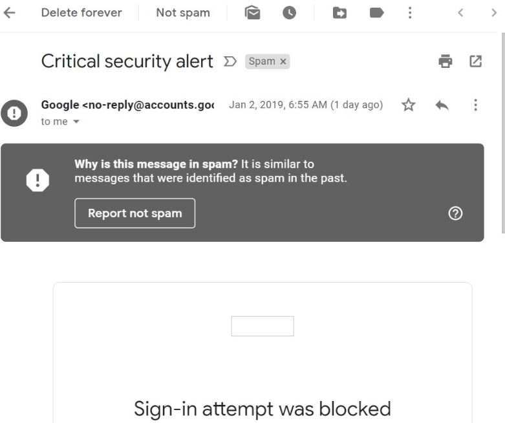Open the Move to folder icon
Viewport: 505px width, 423px height.
click(339, 13)
